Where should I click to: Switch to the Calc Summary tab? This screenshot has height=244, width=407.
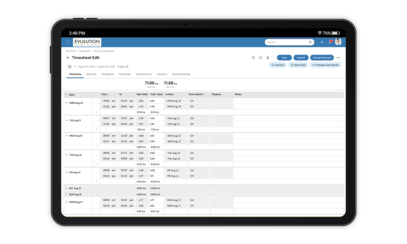[x=144, y=74]
